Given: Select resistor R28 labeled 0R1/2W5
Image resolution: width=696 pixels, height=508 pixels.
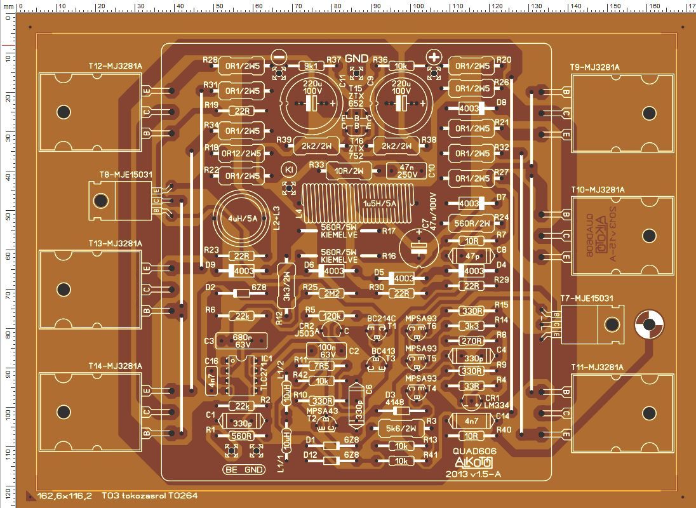Looking at the screenshot, I should pyautogui.click(x=243, y=67).
